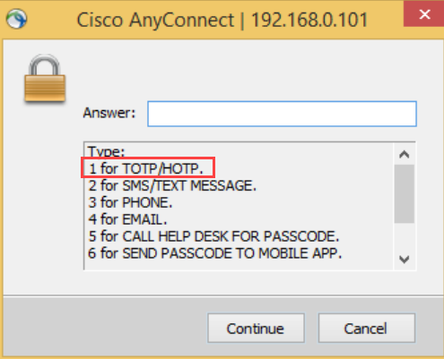This screenshot has width=444, height=359.
Task: Close the Cisco AnyConnect dialog
Action: pos(424,13)
